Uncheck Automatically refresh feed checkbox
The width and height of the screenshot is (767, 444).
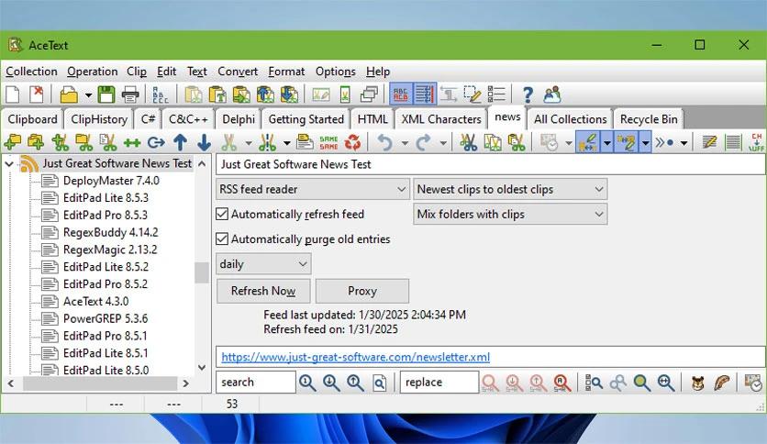tap(222, 214)
